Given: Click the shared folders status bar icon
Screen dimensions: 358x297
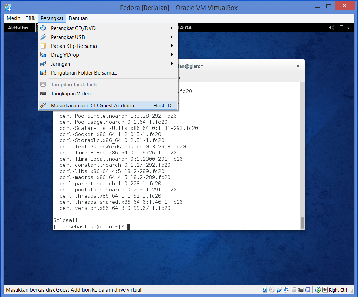Looking at the screenshot, I should 293,290.
